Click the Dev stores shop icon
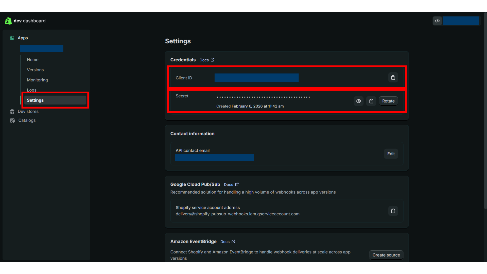Viewport: 487px width, 274px height. 12,111
